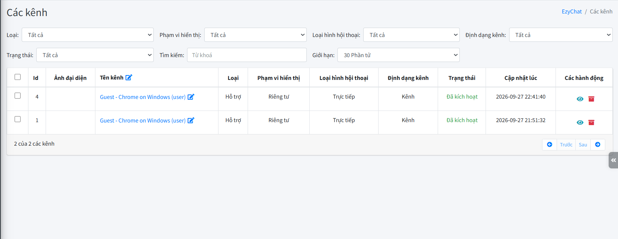This screenshot has width=618, height=239.
Task: Go to next page with right arrow icon
Action: pos(598,145)
